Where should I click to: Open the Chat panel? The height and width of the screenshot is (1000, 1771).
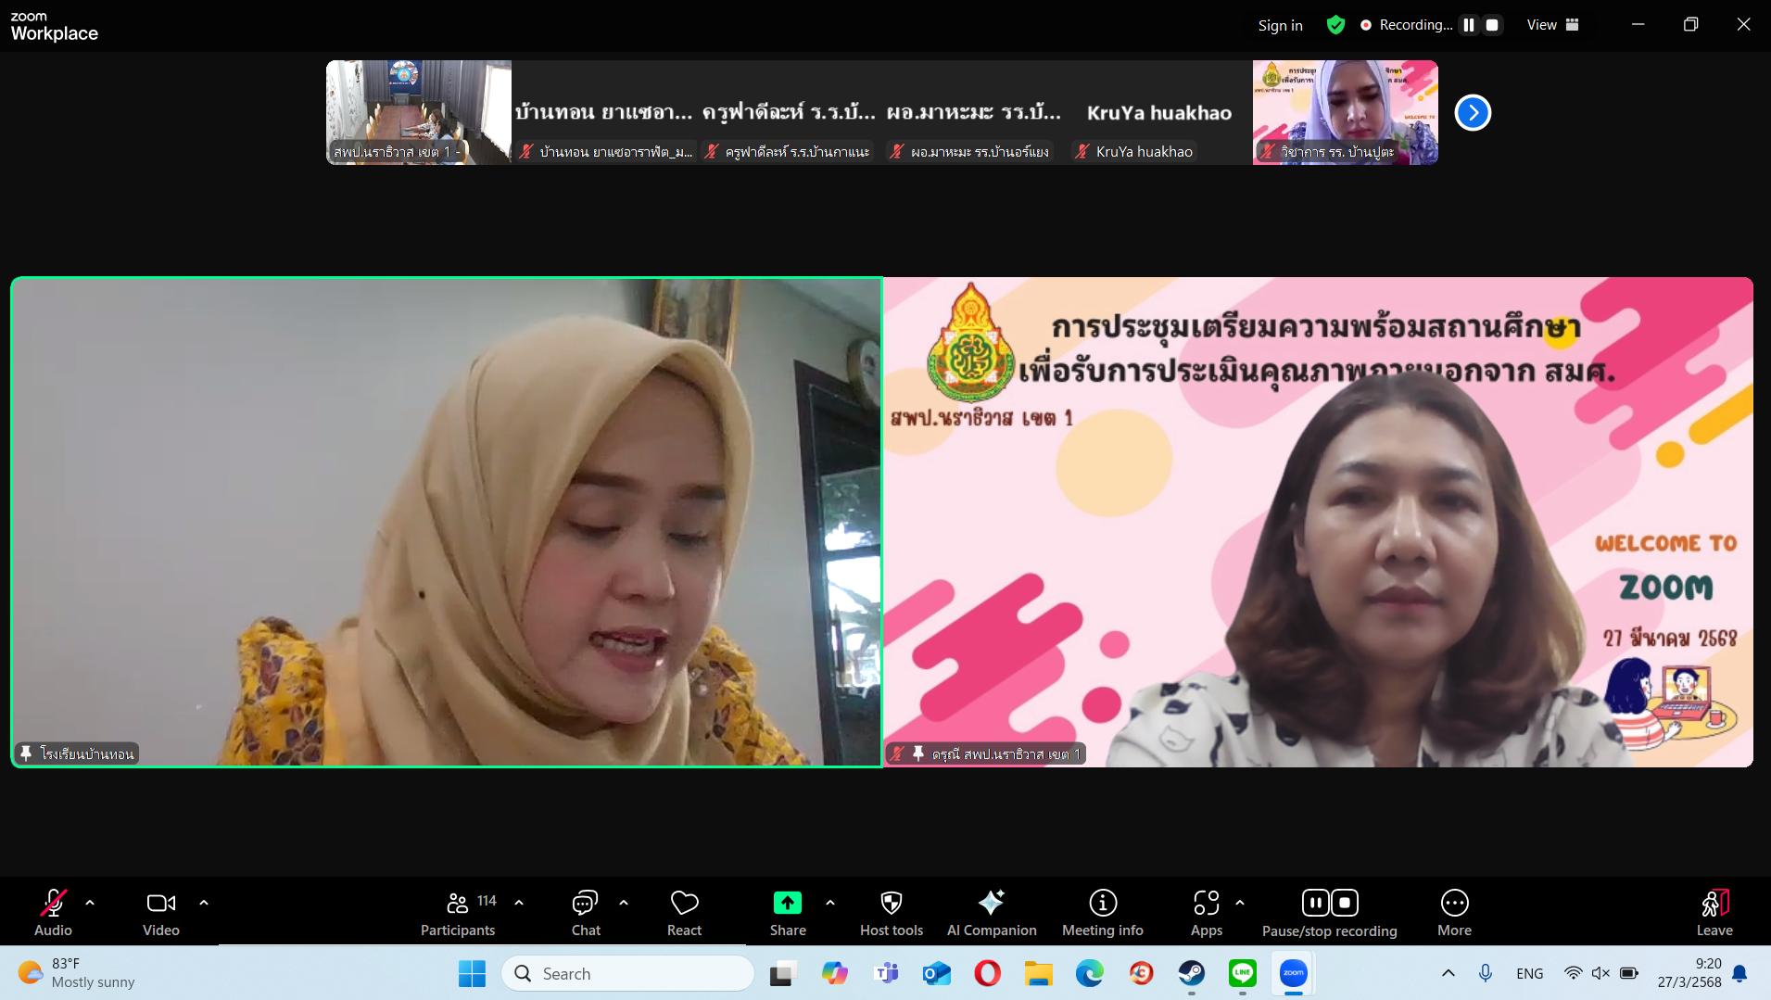[586, 913]
